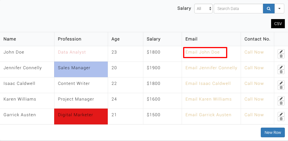
Task: Add an entry with New Row button
Action: [x=273, y=132]
